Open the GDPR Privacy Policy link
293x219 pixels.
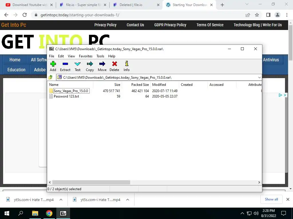(170, 25)
